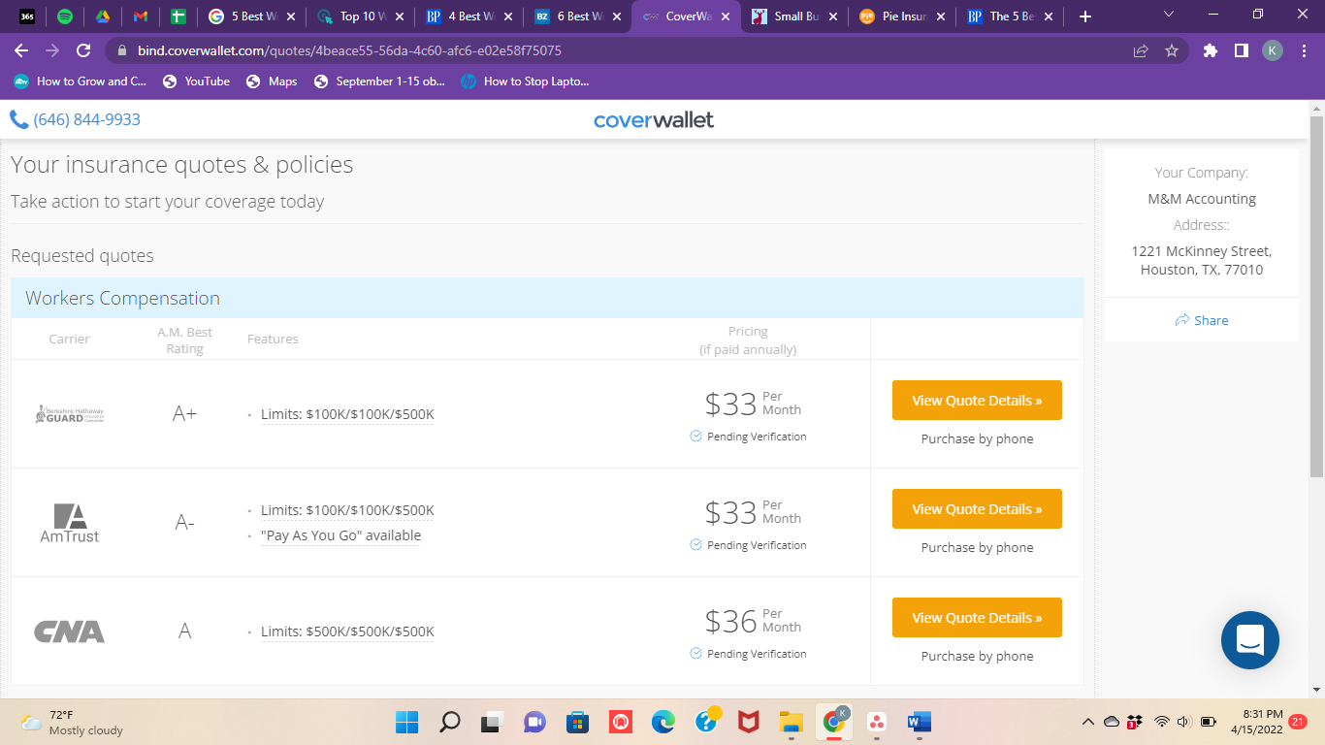Open the weather widget showing 72°F
Image resolution: width=1325 pixels, height=745 pixels.
tap(72, 722)
